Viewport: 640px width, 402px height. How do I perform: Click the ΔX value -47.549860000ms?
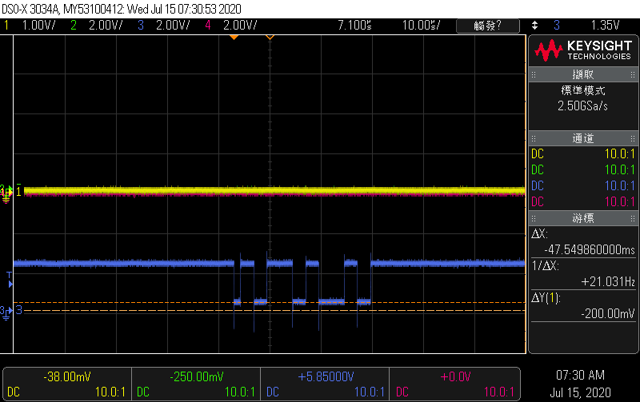590,249
